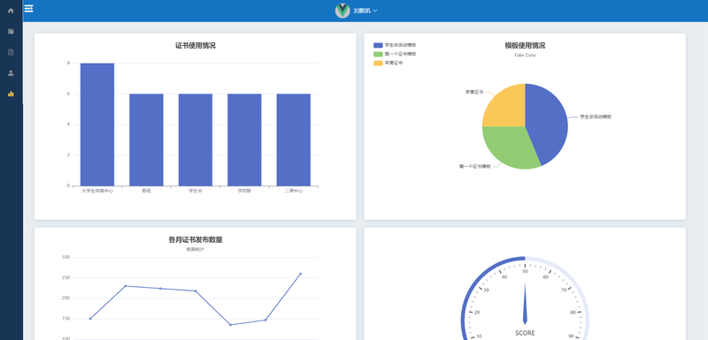Click the 学生会 bar in bar chart
Image resolution: width=708 pixels, height=340 pixels.
196,140
